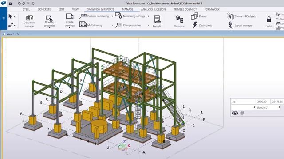The height and width of the screenshot is (159, 284).
Task: Click Change number tool
Action: coord(128,25)
